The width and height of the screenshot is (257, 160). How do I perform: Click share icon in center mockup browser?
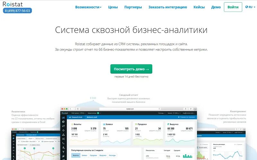point(186,109)
